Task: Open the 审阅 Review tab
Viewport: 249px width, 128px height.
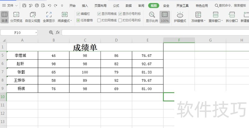Action: 141,6
